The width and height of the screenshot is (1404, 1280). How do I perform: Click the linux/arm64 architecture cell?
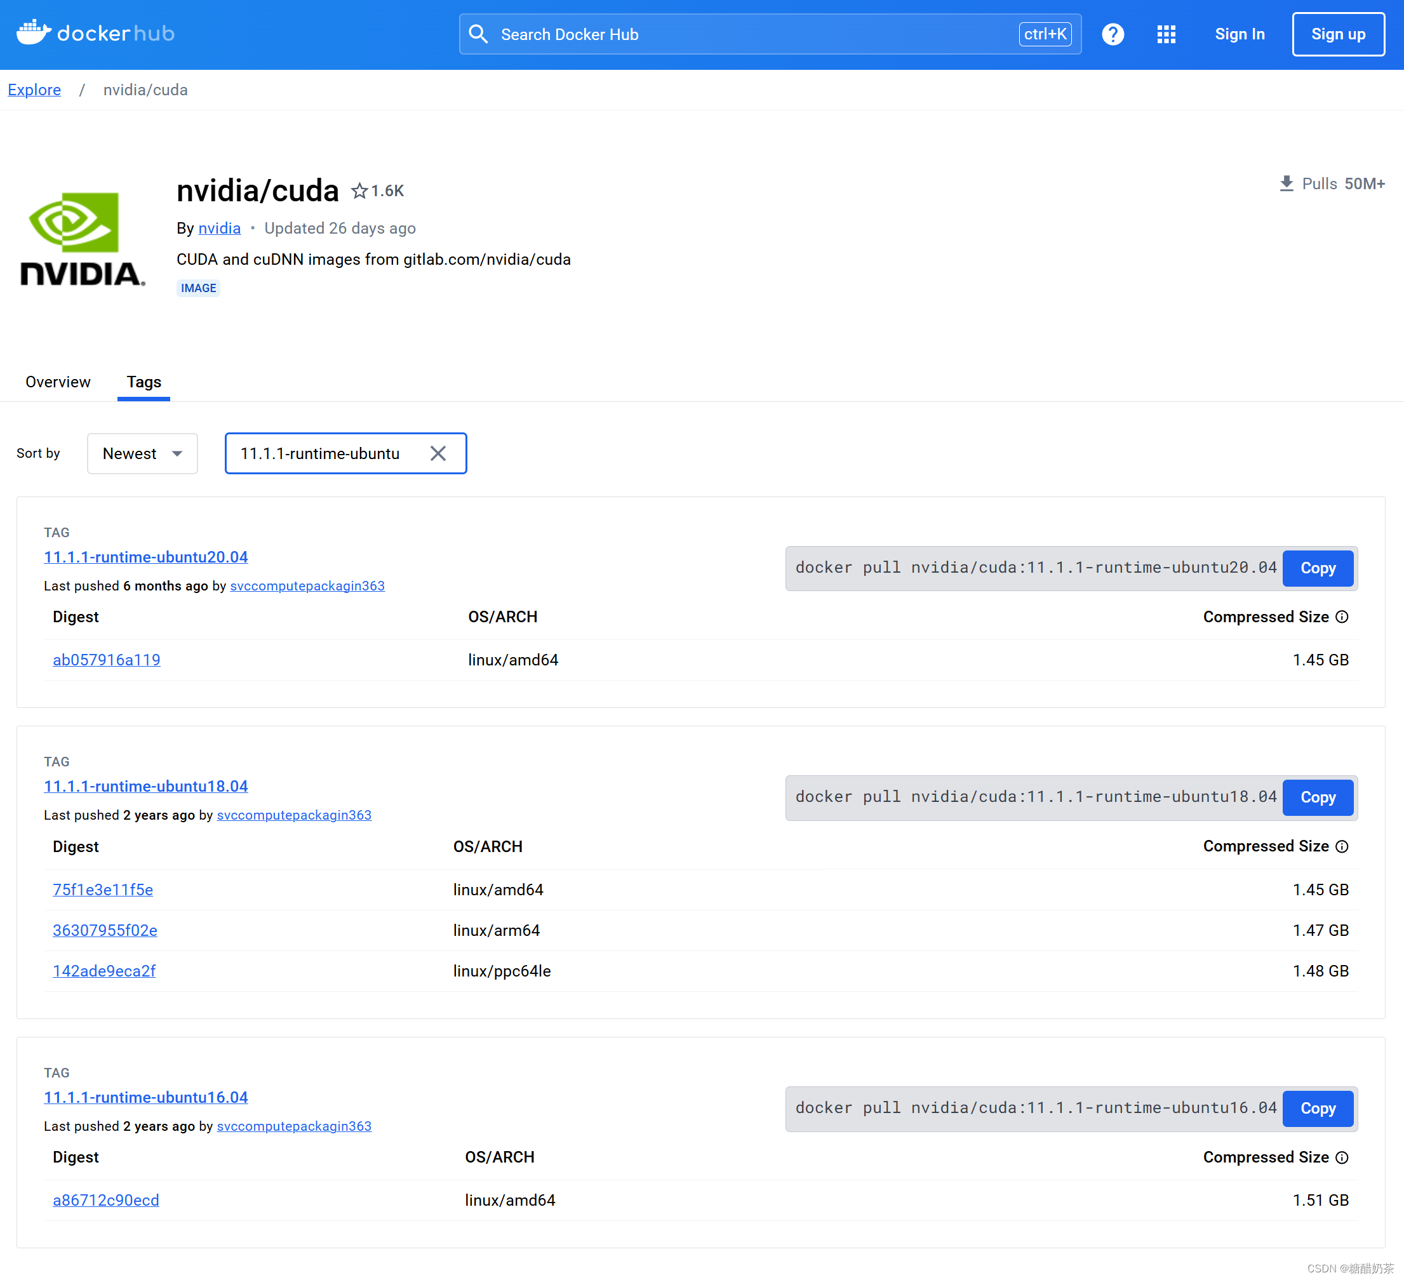point(497,930)
